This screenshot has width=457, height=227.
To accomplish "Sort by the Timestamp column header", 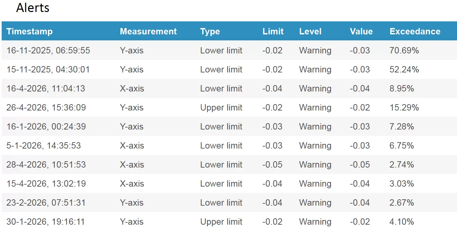I will tap(30, 31).
